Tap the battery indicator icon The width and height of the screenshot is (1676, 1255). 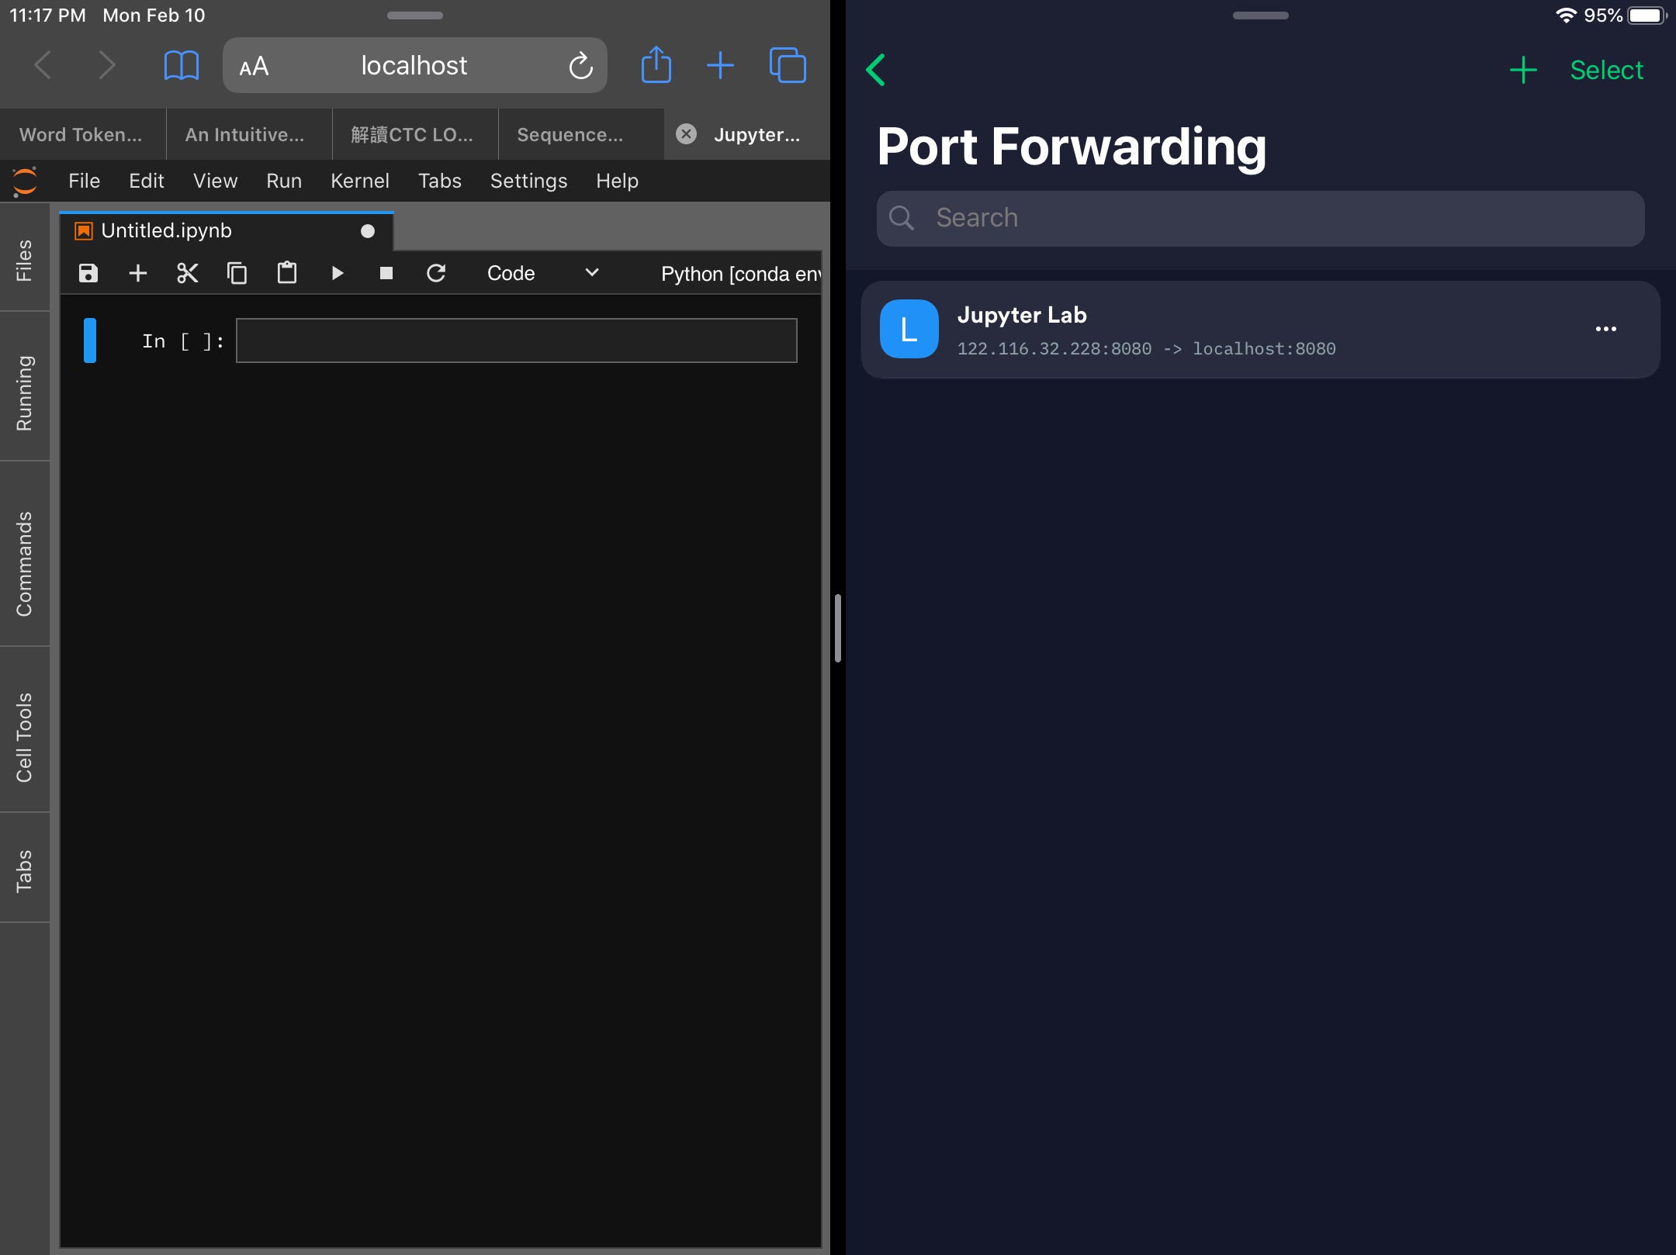coord(1647,16)
